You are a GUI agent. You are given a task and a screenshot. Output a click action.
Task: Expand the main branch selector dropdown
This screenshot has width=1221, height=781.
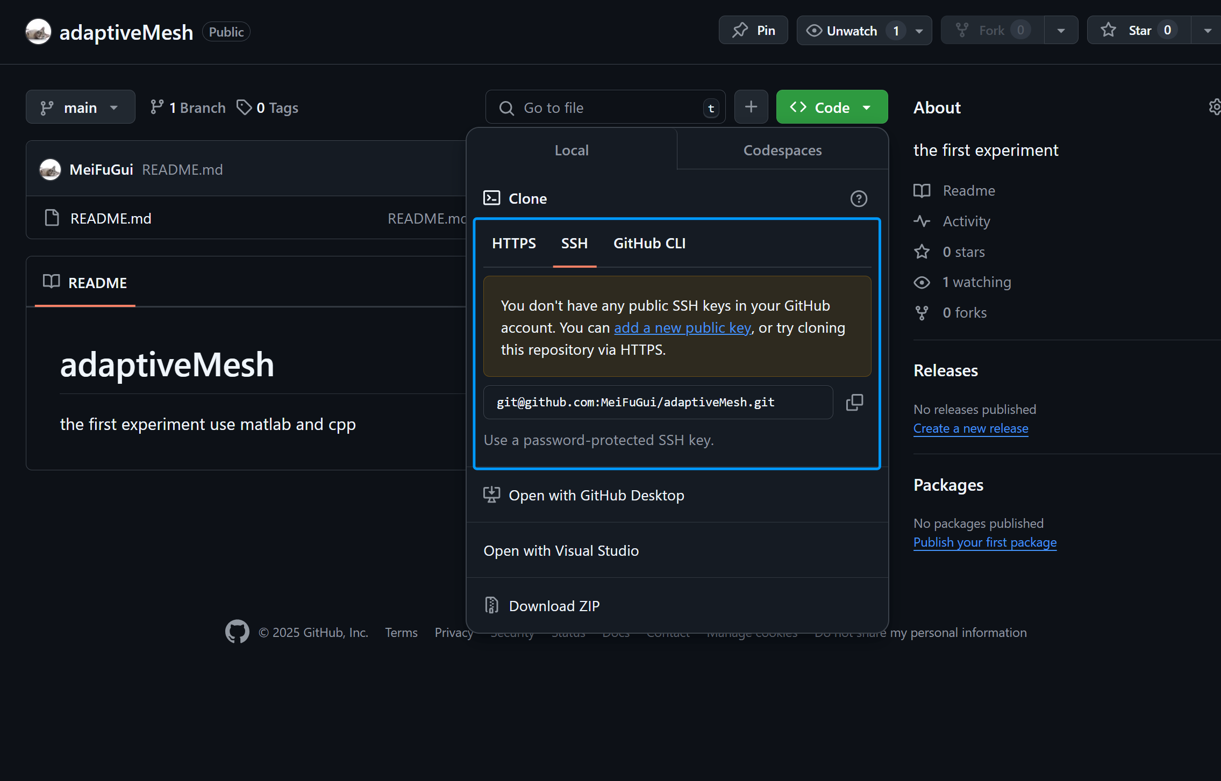[80, 108]
